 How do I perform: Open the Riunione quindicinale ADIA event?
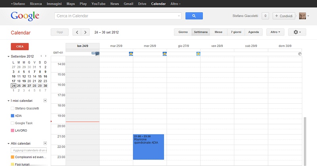(148, 147)
